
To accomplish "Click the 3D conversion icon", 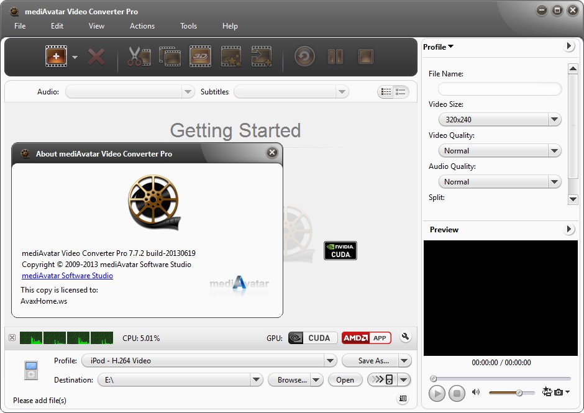I will pyautogui.click(x=200, y=57).
